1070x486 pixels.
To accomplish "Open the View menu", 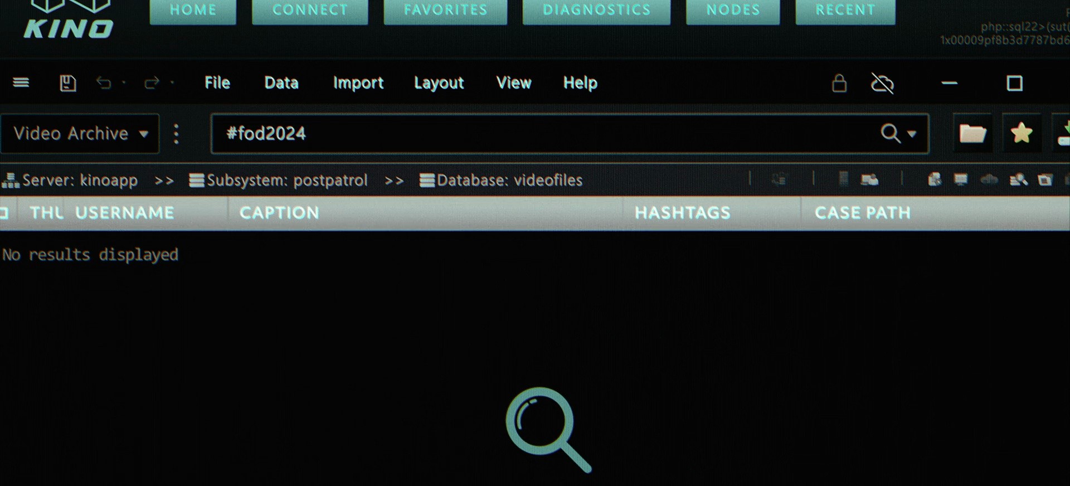I will [x=514, y=83].
